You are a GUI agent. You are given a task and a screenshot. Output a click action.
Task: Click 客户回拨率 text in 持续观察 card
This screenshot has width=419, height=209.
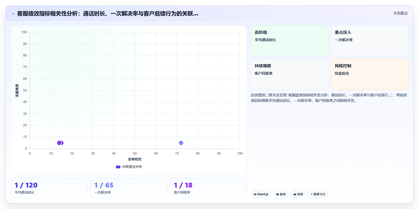point(263,73)
